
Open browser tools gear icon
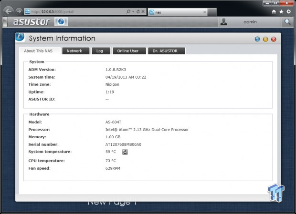(x=289, y=12)
